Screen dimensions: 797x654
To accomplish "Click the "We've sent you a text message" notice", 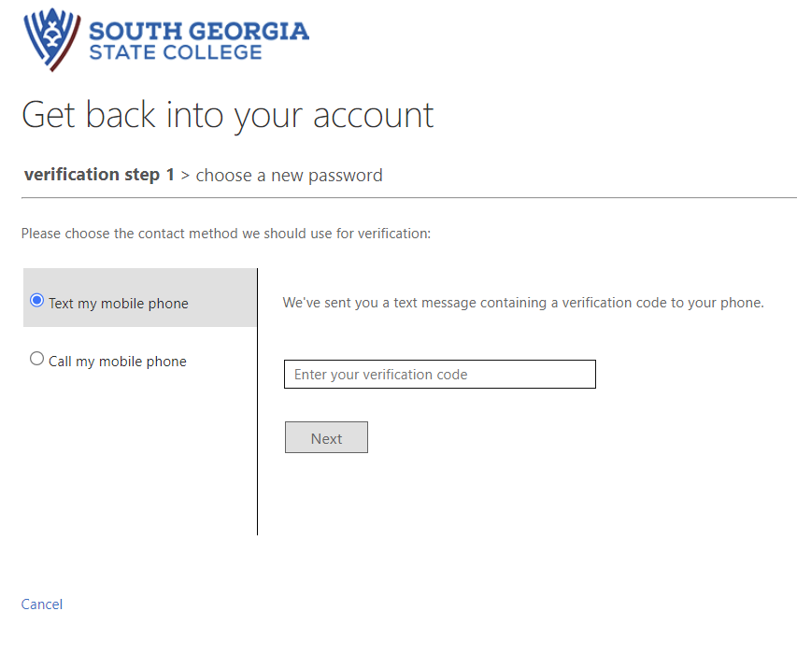I will tap(523, 303).
